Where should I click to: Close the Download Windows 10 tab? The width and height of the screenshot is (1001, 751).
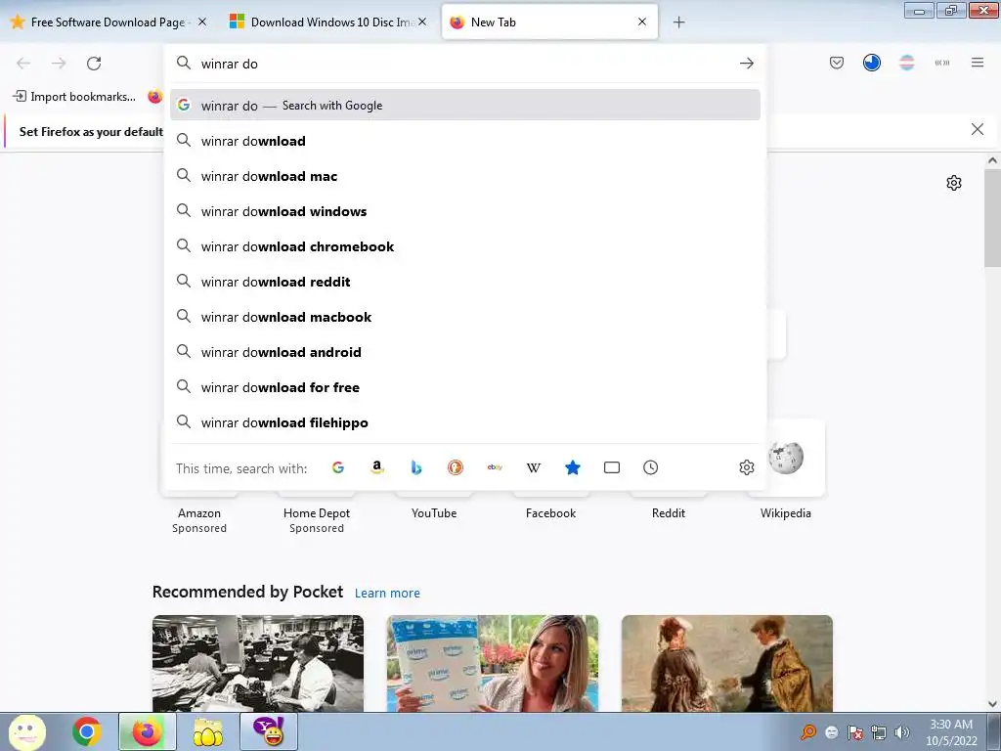pos(422,22)
